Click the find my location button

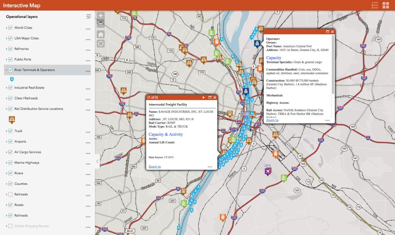tap(101, 44)
